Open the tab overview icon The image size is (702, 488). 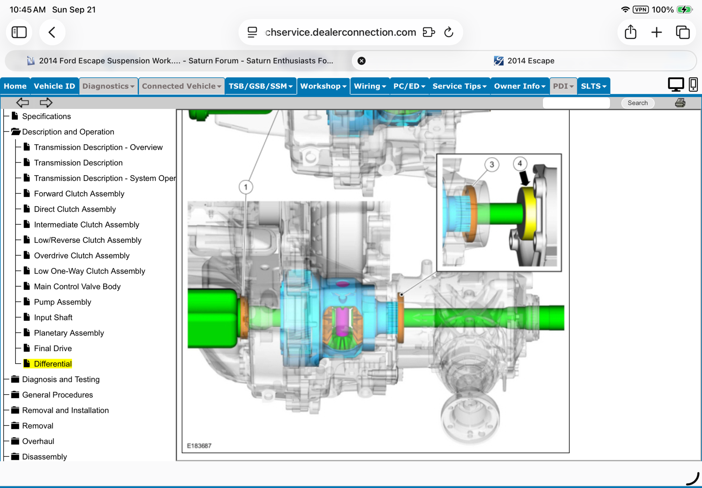point(682,32)
